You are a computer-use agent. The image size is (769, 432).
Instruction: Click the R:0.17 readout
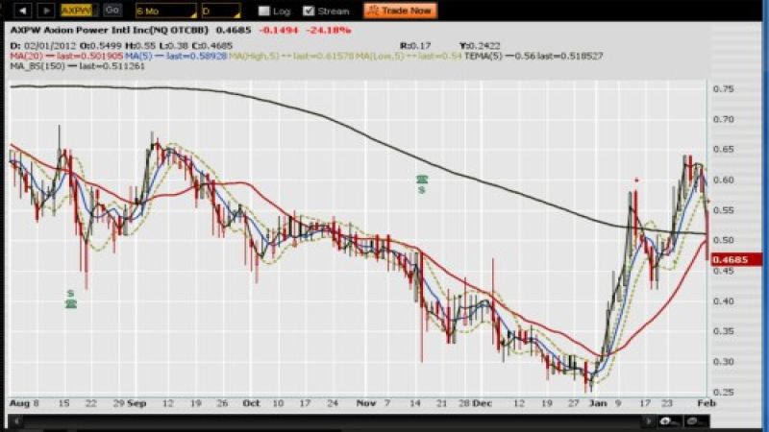[x=415, y=45]
